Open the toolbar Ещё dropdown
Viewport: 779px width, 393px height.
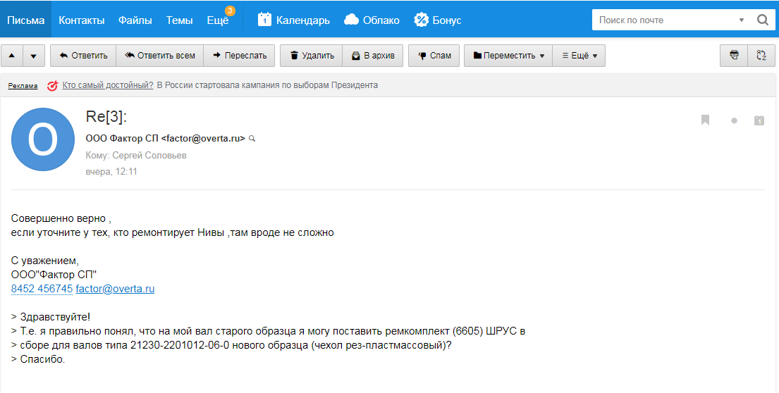point(579,56)
